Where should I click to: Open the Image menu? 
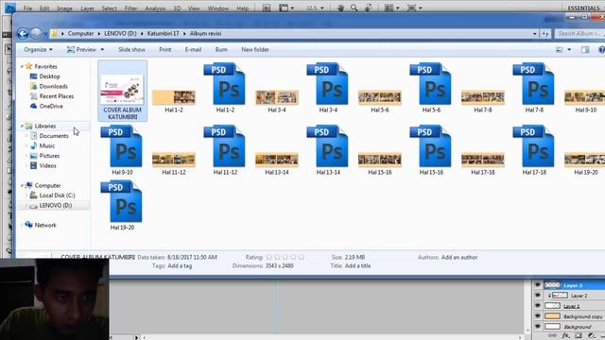[x=64, y=8]
